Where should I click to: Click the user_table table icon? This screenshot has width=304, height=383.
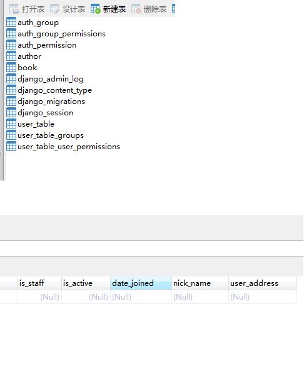(x=11, y=124)
